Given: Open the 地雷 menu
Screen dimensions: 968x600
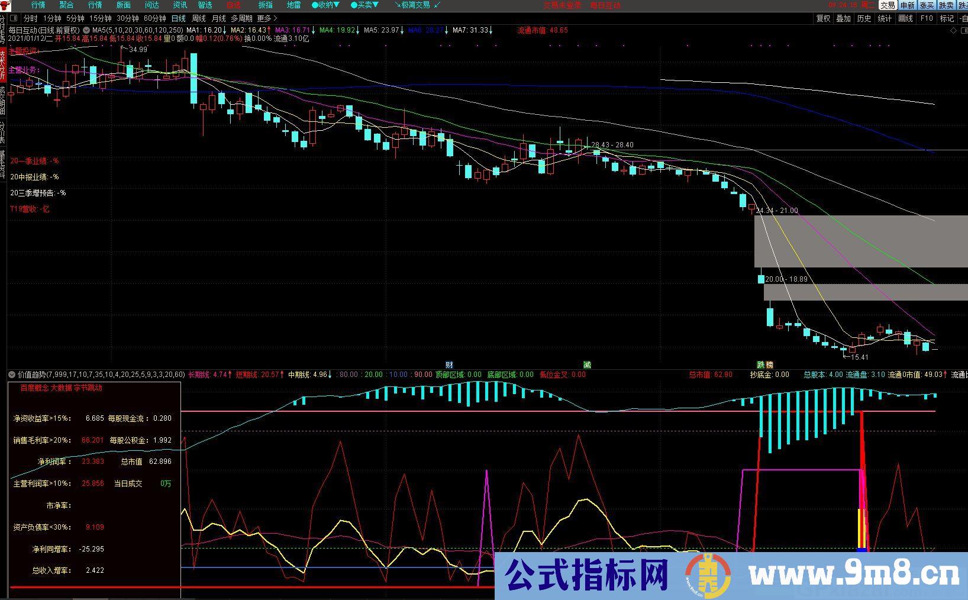Looking at the screenshot, I should 293,5.
